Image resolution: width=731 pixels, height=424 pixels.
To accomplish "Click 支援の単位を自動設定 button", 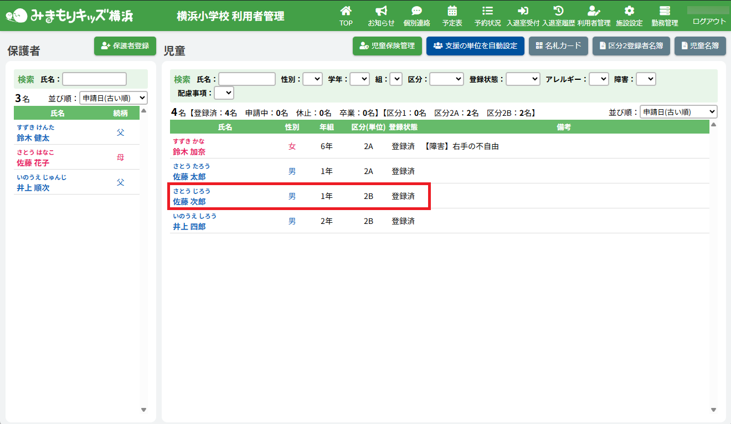I will 475,46.
